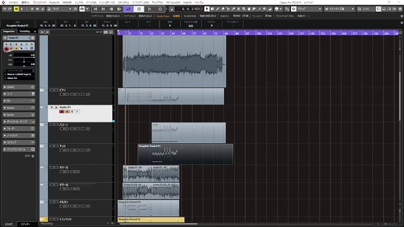
Task: Expand the UR44C inspector section
Action: pos(18,87)
